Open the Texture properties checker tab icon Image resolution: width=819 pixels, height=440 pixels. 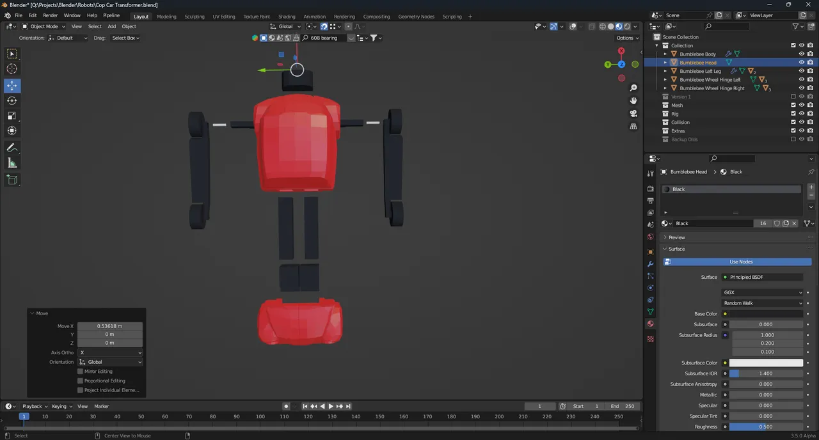(651, 339)
